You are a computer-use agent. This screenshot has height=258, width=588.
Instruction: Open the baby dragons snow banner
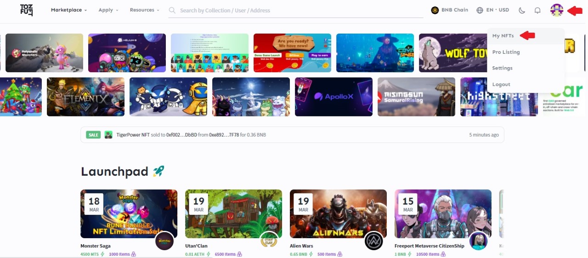(x=251, y=97)
